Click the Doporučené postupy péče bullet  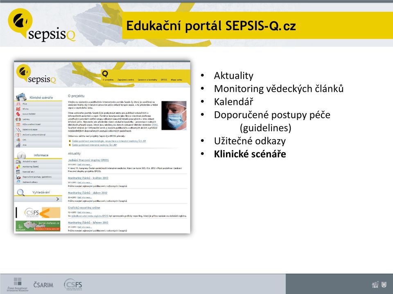click(x=272, y=115)
